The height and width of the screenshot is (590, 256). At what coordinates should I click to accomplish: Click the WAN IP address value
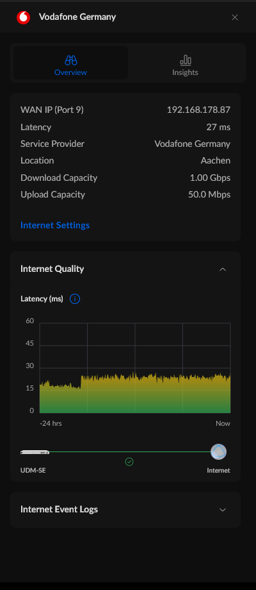click(x=198, y=110)
